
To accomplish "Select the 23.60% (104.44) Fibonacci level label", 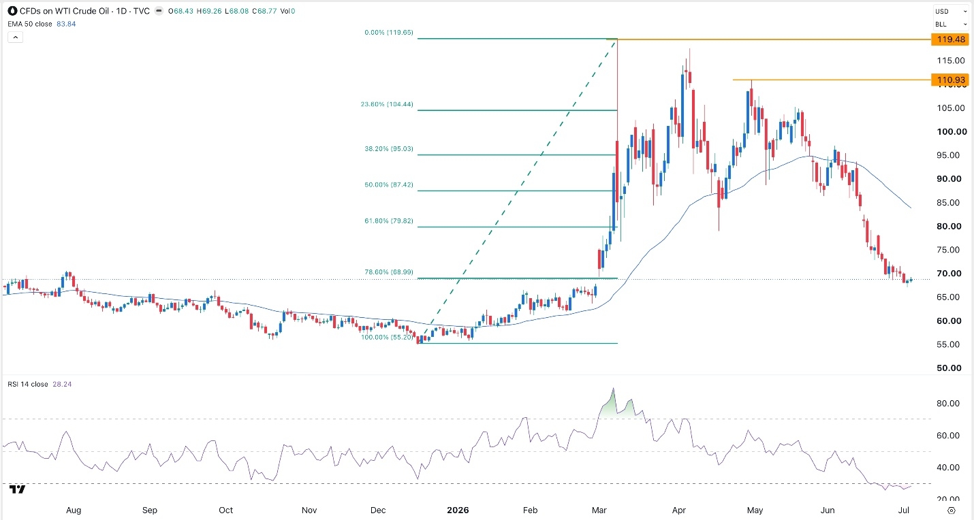I will point(387,105).
